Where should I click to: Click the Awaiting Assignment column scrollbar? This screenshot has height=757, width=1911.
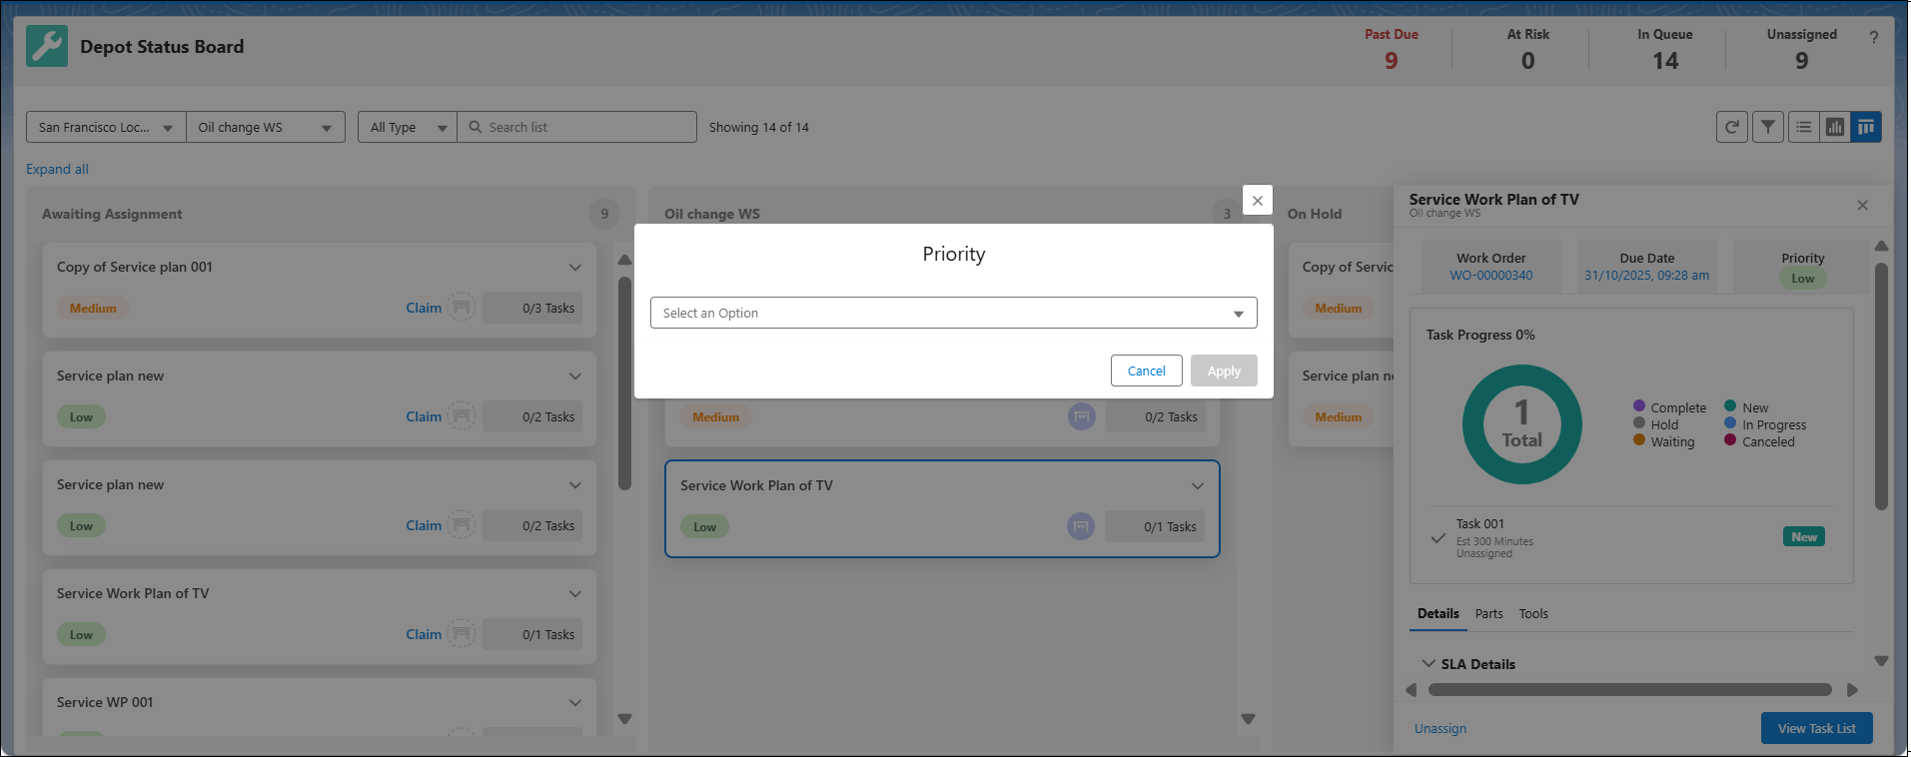pos(624,383)
